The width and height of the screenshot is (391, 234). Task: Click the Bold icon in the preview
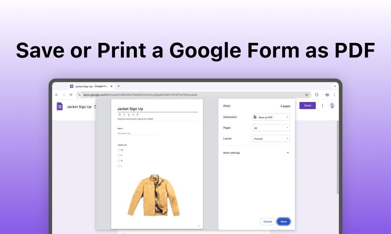120,115
